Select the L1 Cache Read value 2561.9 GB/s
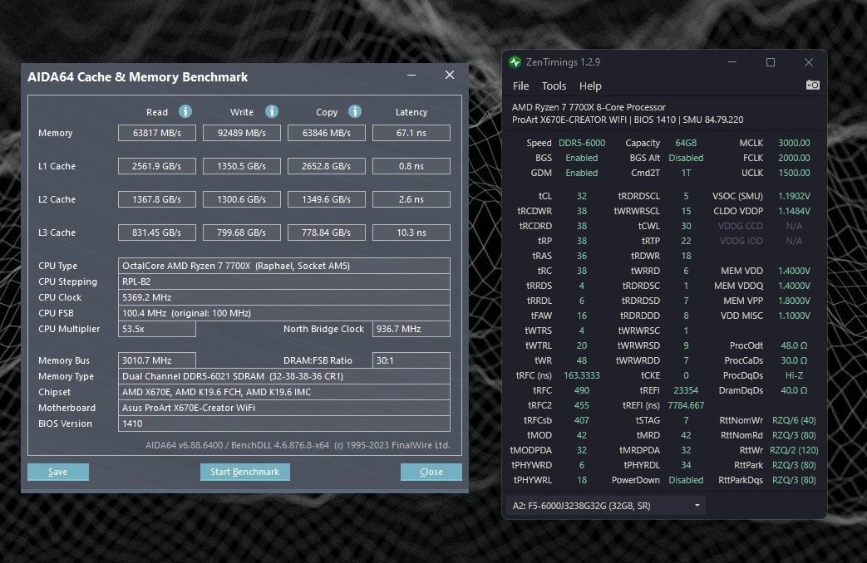The height and width of the screenshot is (563, 867). coord(157,166)
